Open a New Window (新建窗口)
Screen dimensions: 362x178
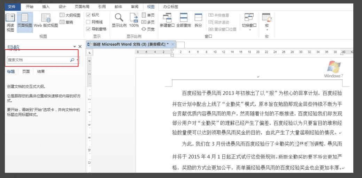click(x=167, y=21)
